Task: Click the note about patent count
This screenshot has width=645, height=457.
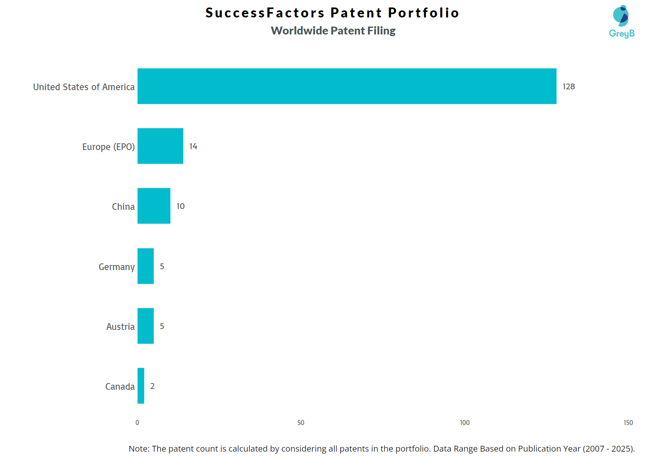Action: [382, 449]
